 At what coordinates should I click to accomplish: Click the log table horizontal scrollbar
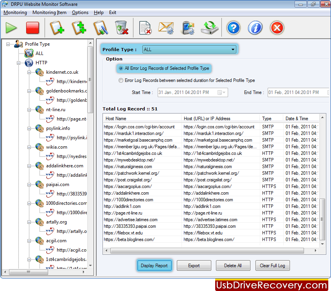207,250
